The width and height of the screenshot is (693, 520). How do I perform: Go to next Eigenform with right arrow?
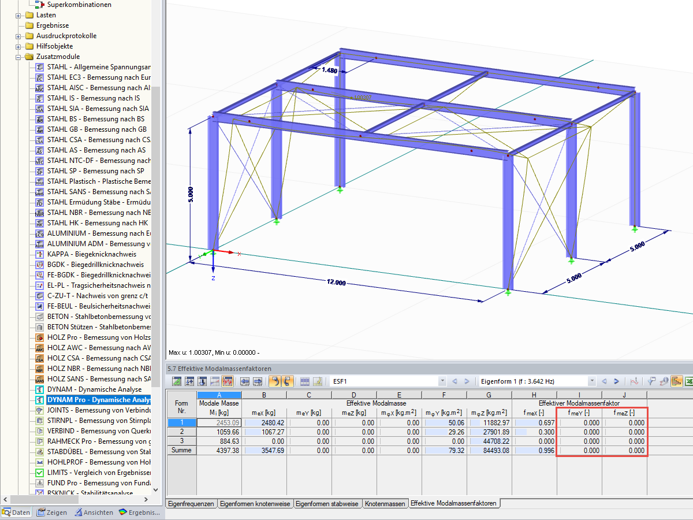click(x=616, y=381)
